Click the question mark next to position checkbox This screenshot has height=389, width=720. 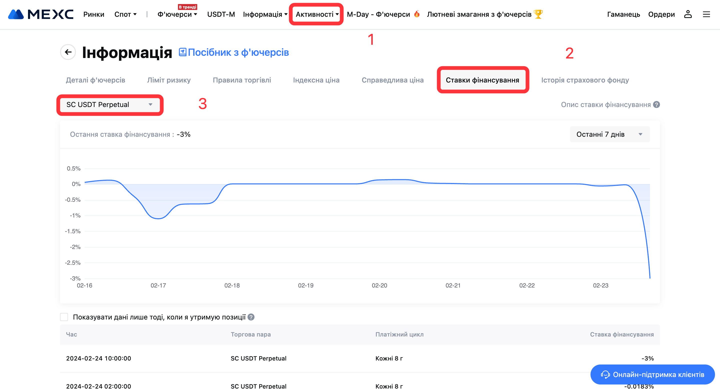tap(251, 317)
